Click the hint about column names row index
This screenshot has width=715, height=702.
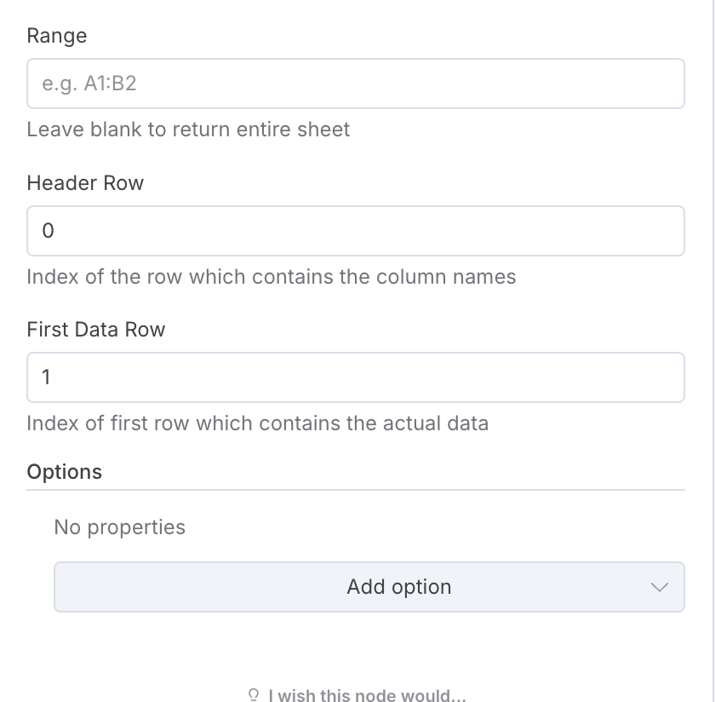pyautogui.click(x=271, y=277)
